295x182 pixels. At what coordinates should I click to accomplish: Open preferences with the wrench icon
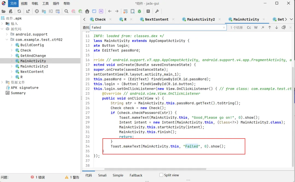point(157,11)
